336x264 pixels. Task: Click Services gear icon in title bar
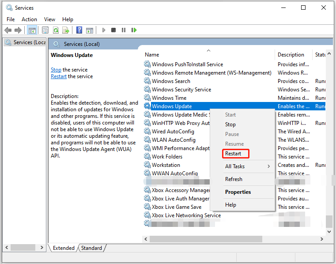(9, 8)
